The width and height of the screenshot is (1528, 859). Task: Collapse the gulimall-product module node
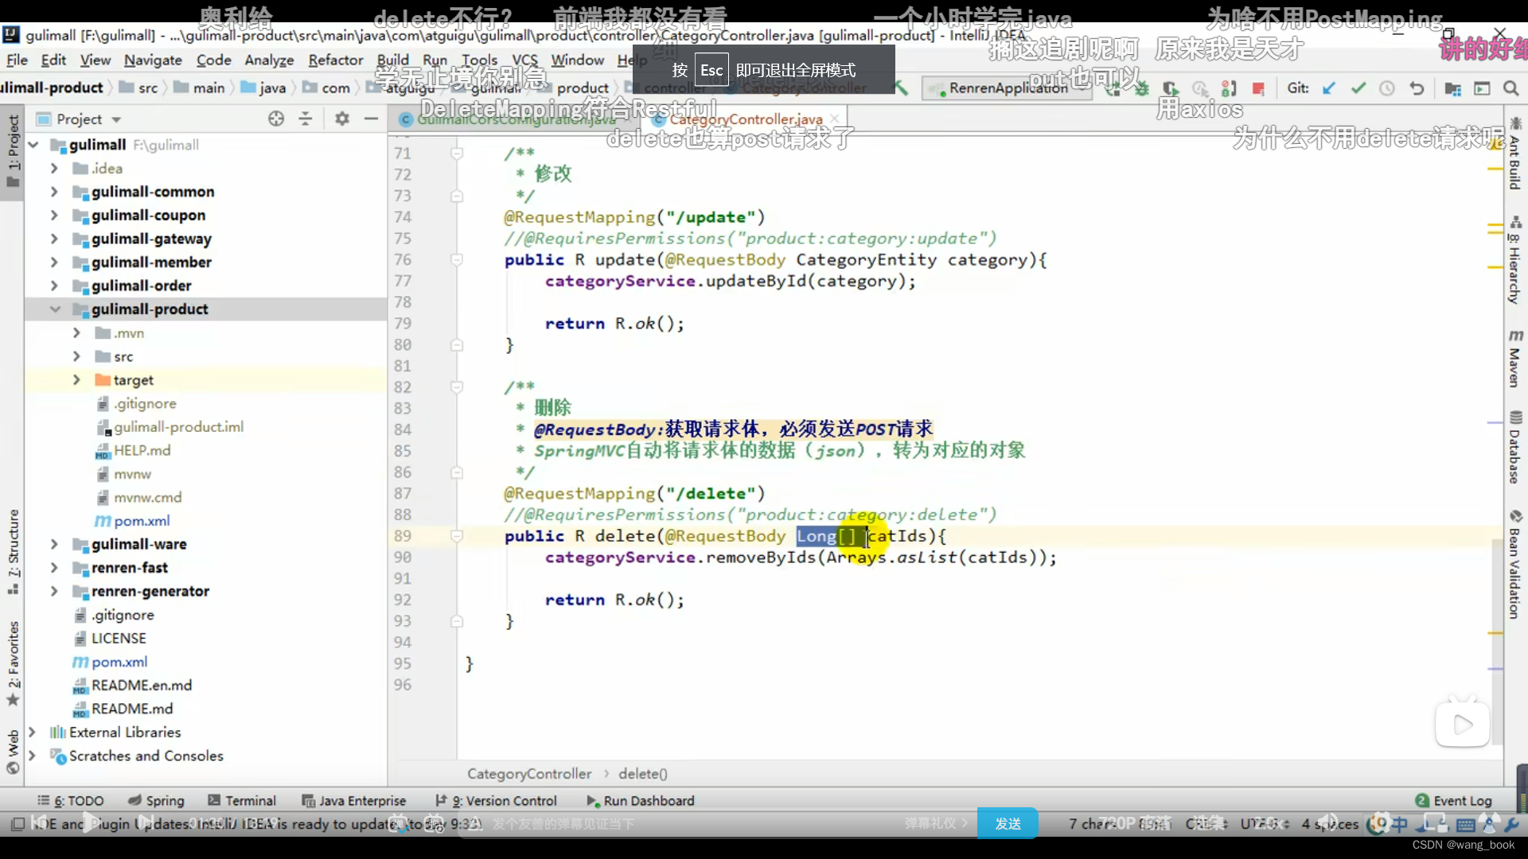click(55, 309)
